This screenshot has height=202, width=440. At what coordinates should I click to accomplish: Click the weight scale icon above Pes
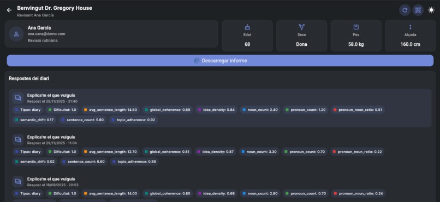(356, 27)
